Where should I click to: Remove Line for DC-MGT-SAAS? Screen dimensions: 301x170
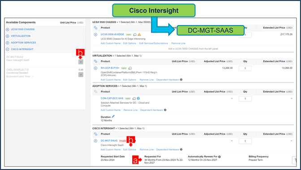coord(146,150)
